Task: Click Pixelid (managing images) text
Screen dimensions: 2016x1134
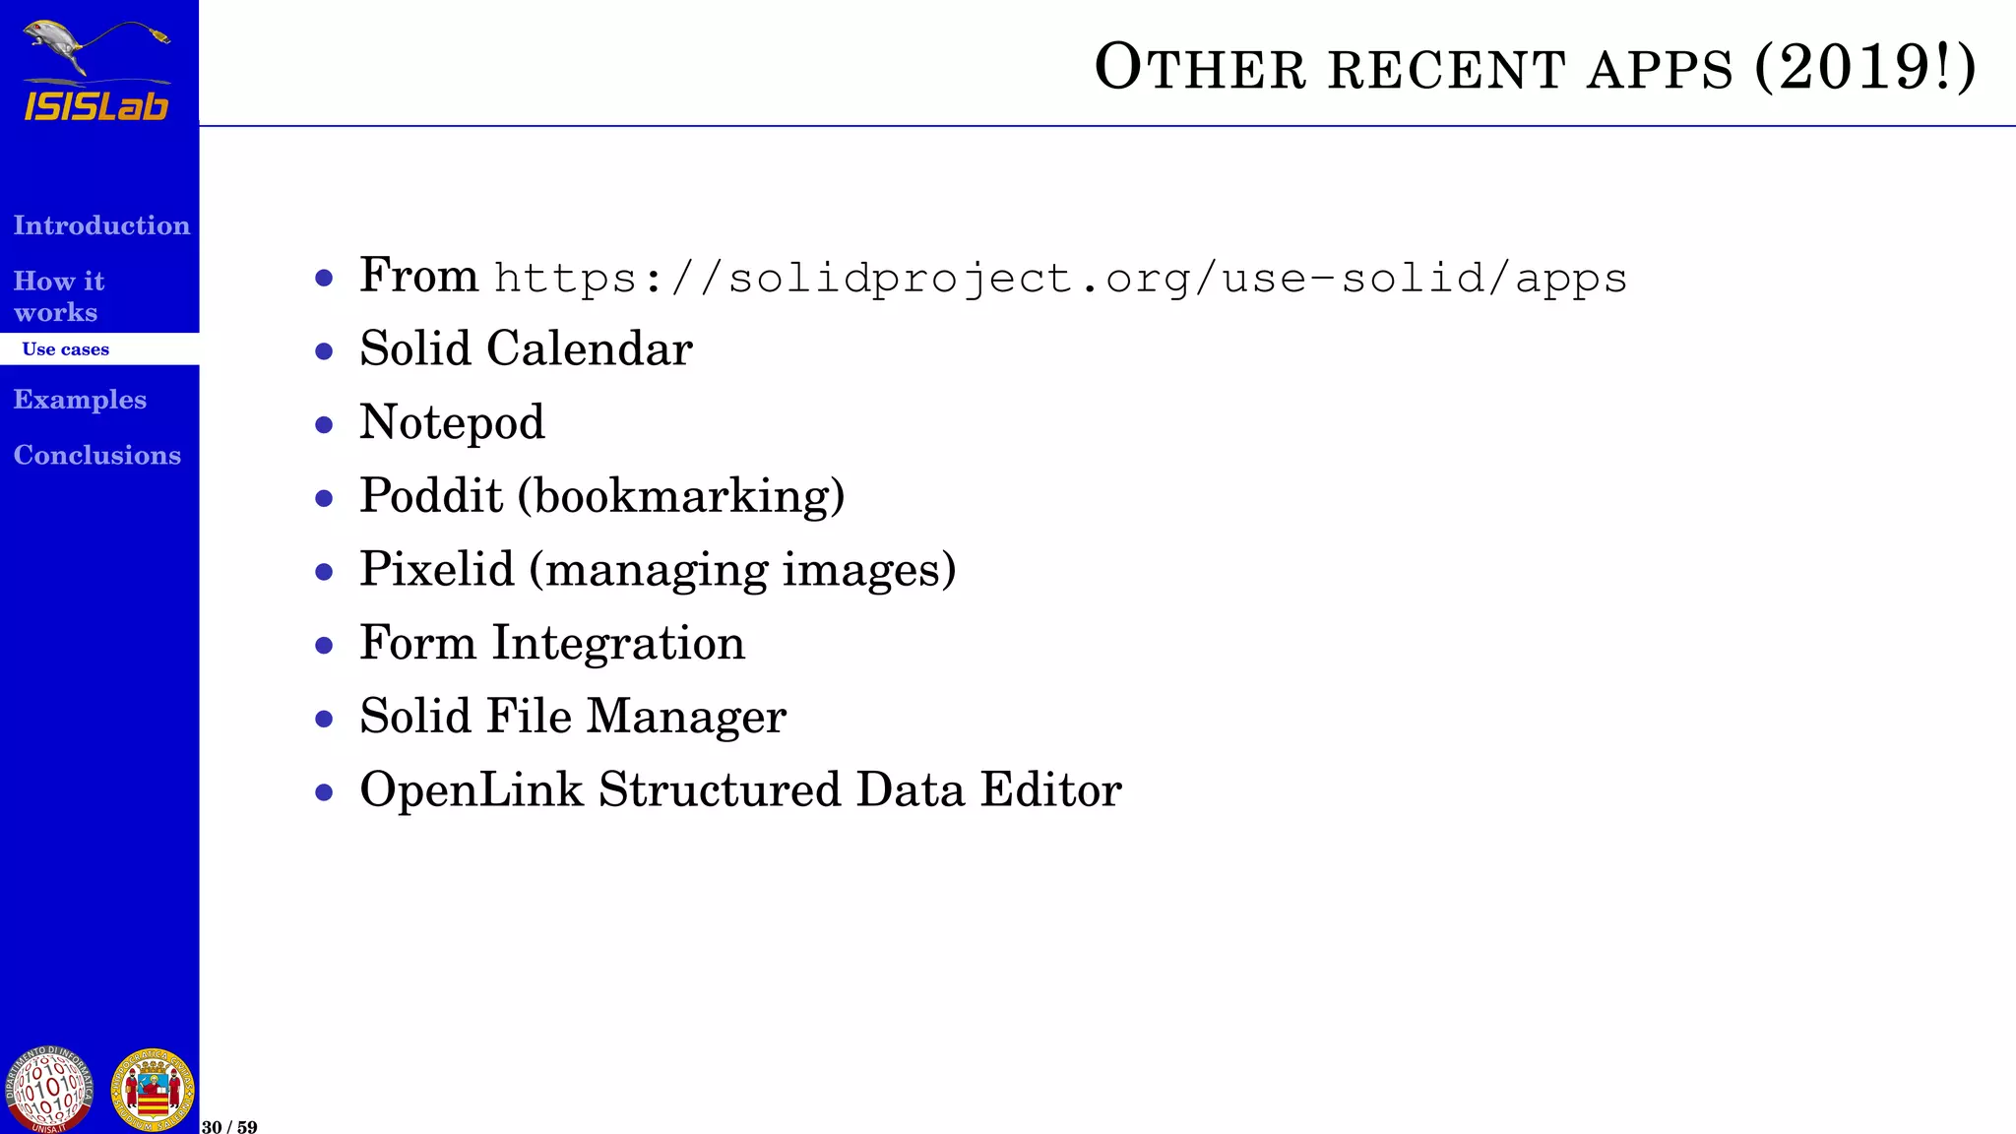Action: click(658, 570)
